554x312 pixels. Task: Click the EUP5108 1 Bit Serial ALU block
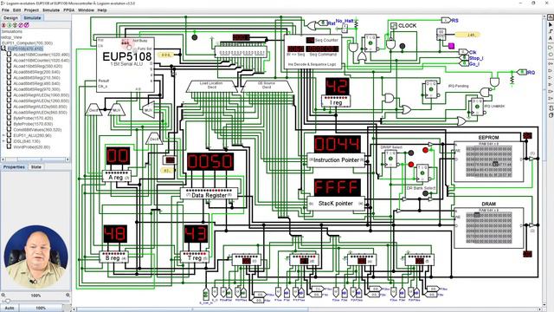126,65
